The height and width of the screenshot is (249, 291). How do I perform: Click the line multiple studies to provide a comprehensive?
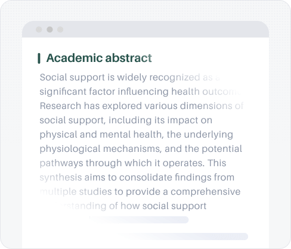coord(140,192)
